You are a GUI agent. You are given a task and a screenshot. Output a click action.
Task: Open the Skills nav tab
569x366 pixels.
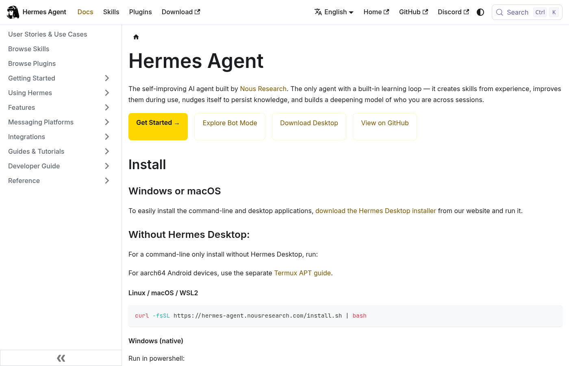[111, 12]
